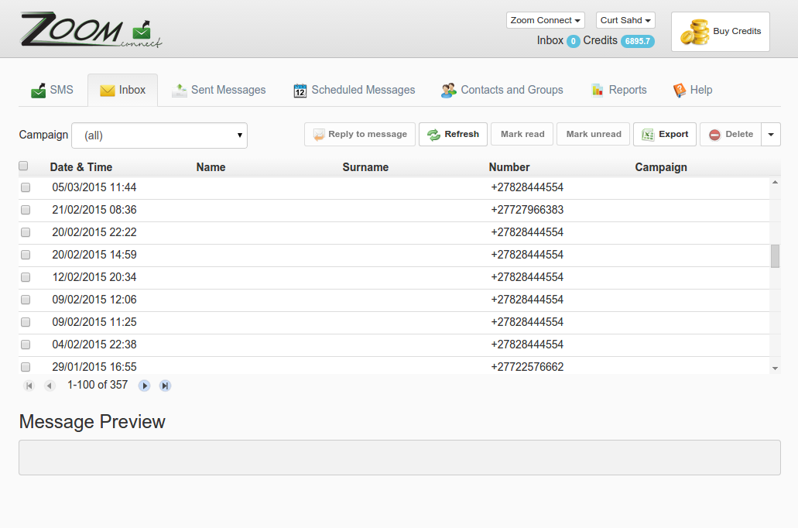Open the Campaign dropdown

pyautogui.click(x=159, y=135)
